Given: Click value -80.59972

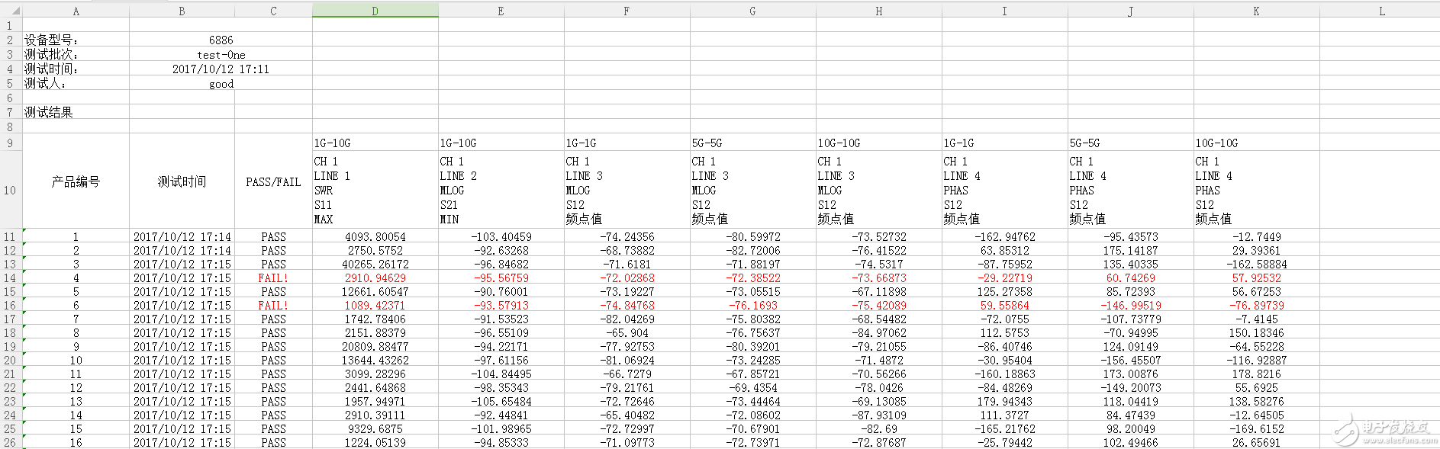Looking at the screenshot, I should pos(752,237).
